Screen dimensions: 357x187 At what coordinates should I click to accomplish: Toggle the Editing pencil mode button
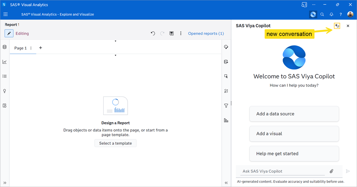pos(9,33)
